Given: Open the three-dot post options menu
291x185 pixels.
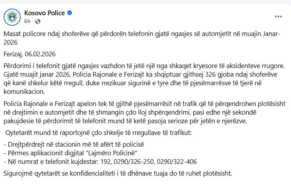Looking at the screenshot, I should pyautogui.click(x=278, y=16).
